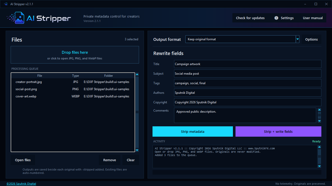The width and height of the screenshot is (332, 186).
Task: Click the Title input field
Action: [248, 64]
